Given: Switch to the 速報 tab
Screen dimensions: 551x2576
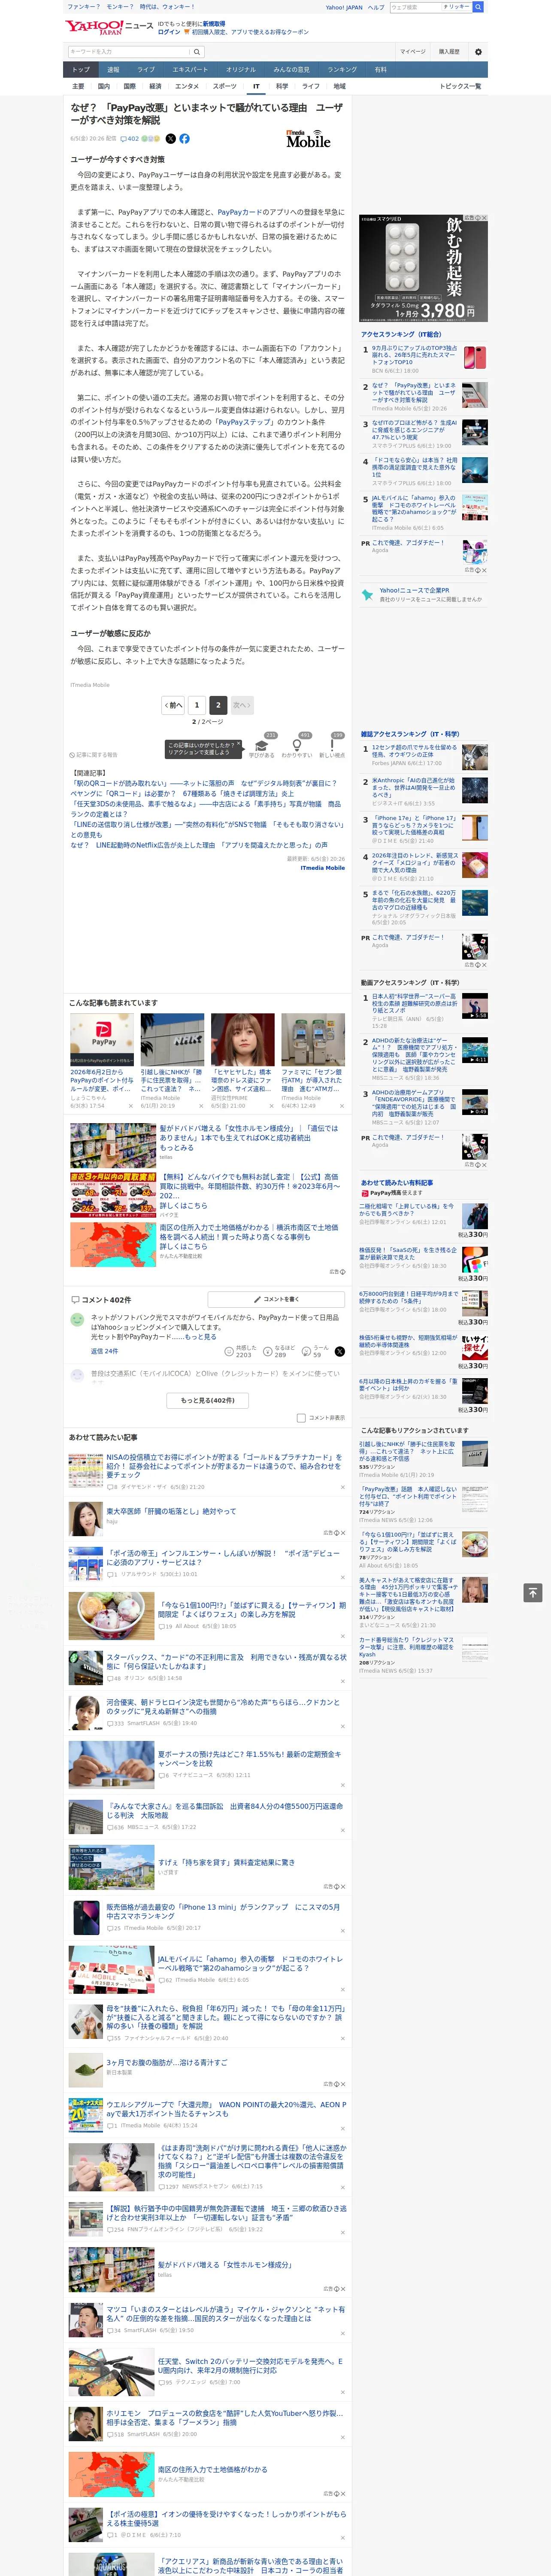Looking at the screenshot, I should coord(113,70).
